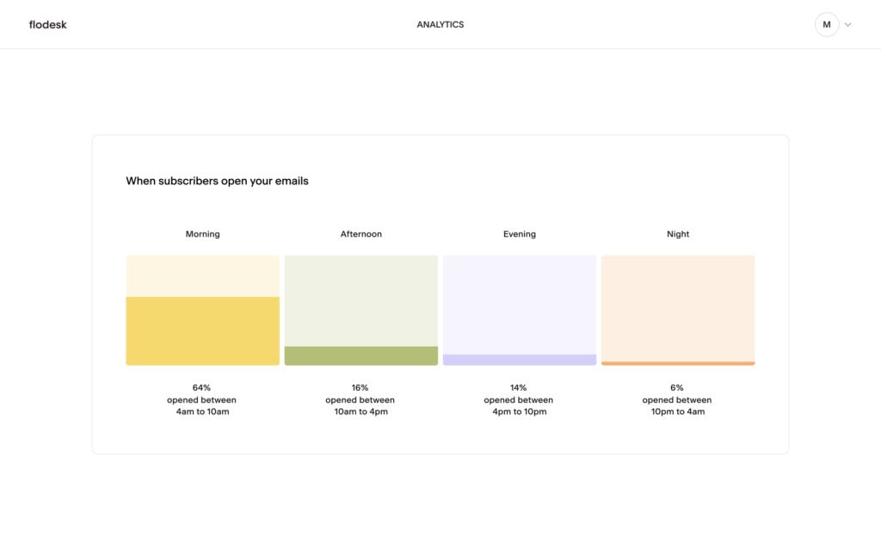881x551 pixels.
Task: Select the When subscribers open your emails heading
Action: 218,181
